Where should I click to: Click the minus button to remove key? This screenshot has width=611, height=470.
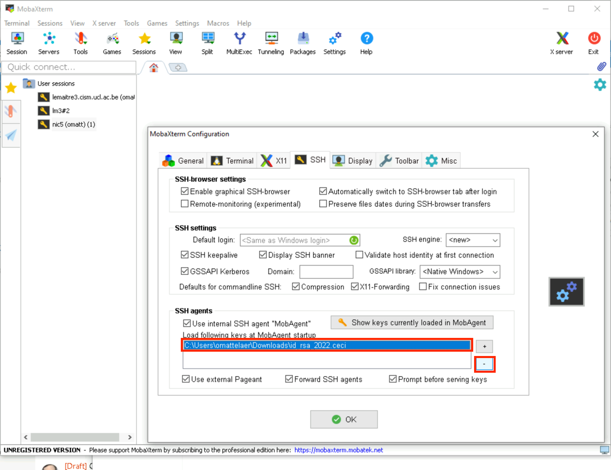[484, 364]
